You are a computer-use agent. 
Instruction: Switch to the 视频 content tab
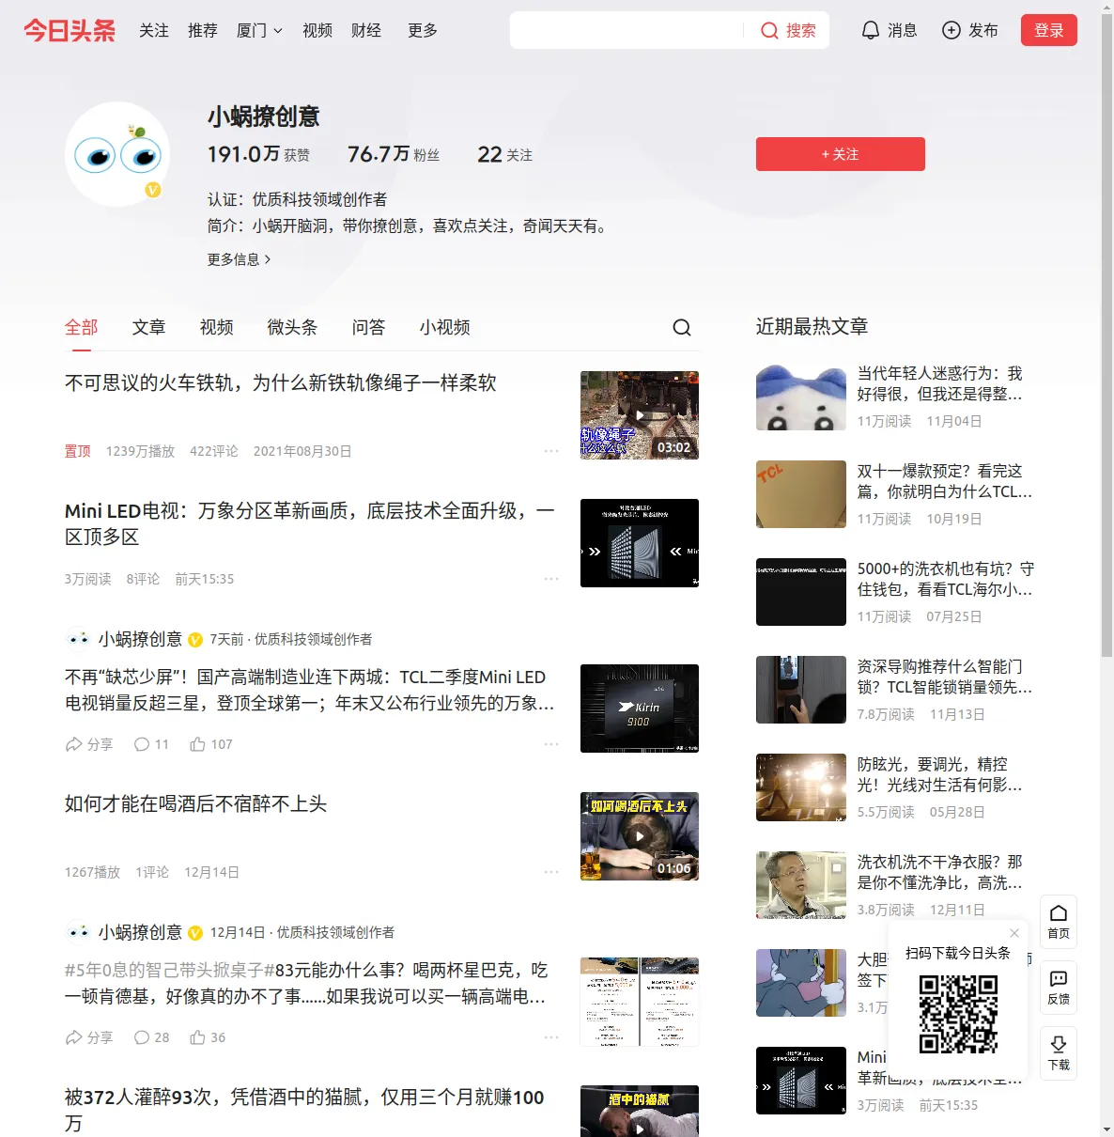(x=217, y=327)
